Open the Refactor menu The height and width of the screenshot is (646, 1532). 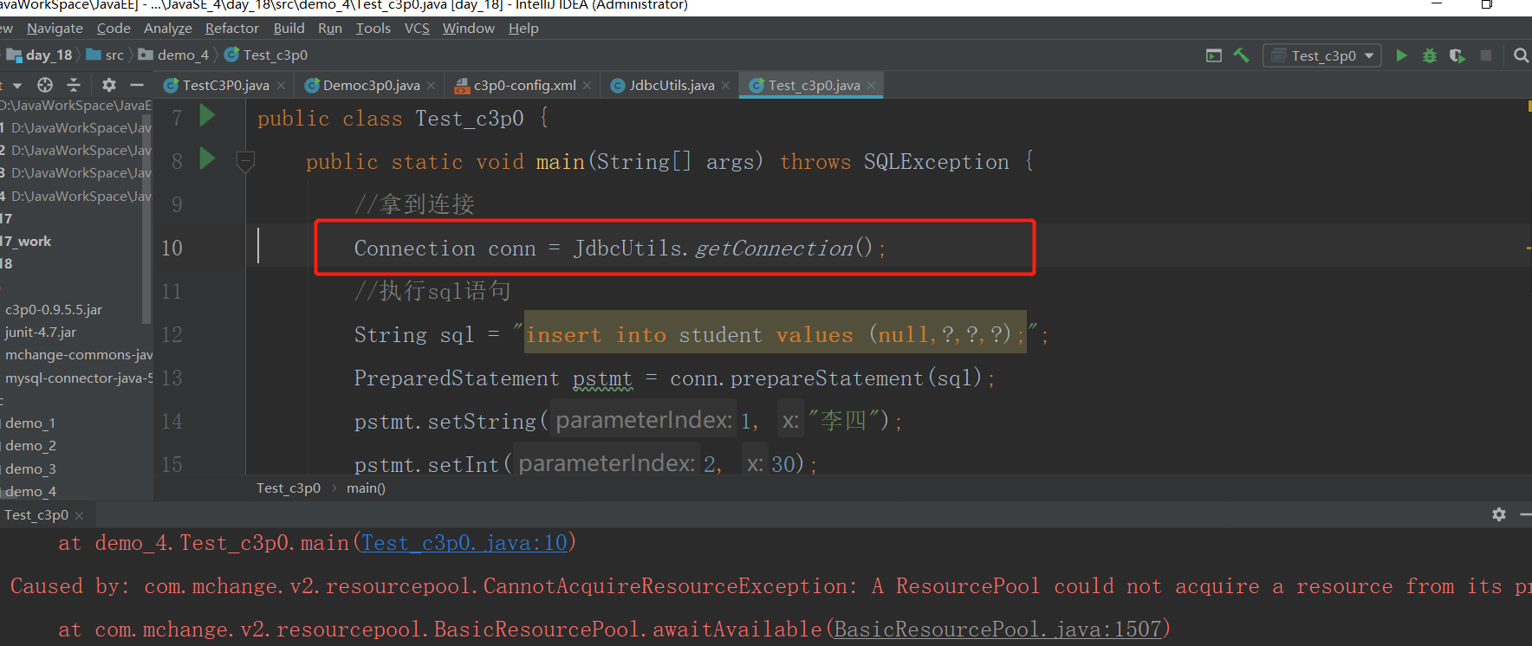coord(232,29)
